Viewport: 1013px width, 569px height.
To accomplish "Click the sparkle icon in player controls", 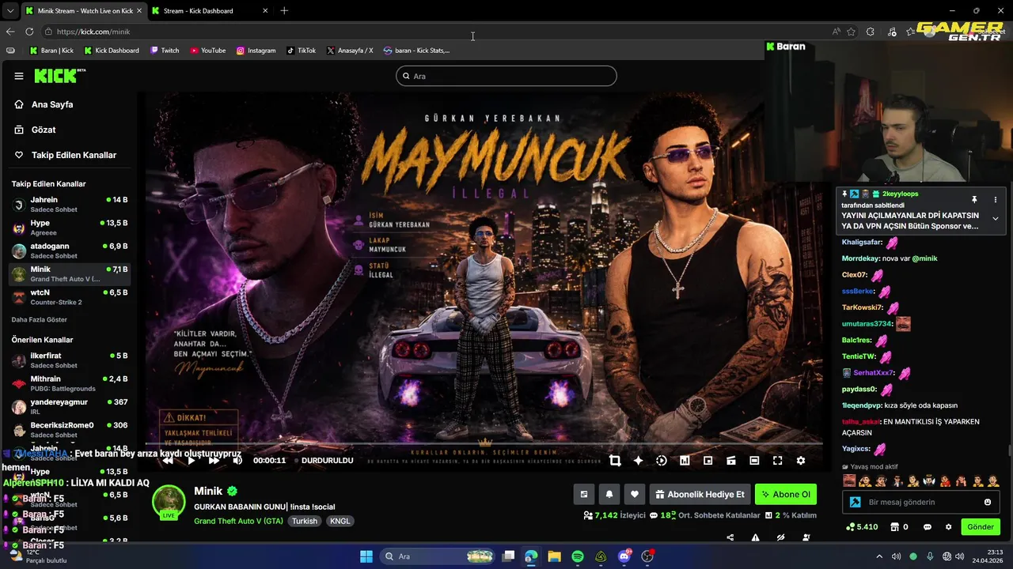I will pos(638,461).
